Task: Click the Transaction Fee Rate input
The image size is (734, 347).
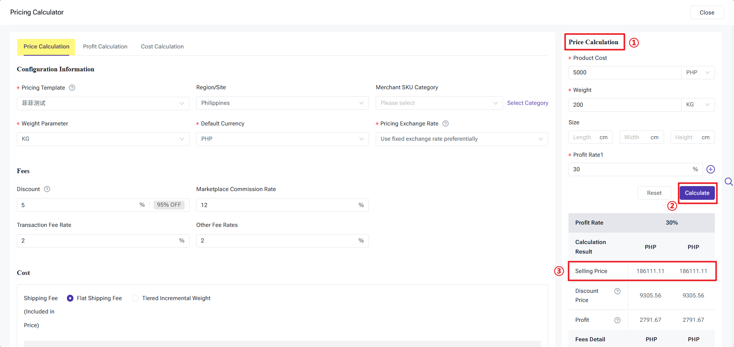Action: [103, 241]
